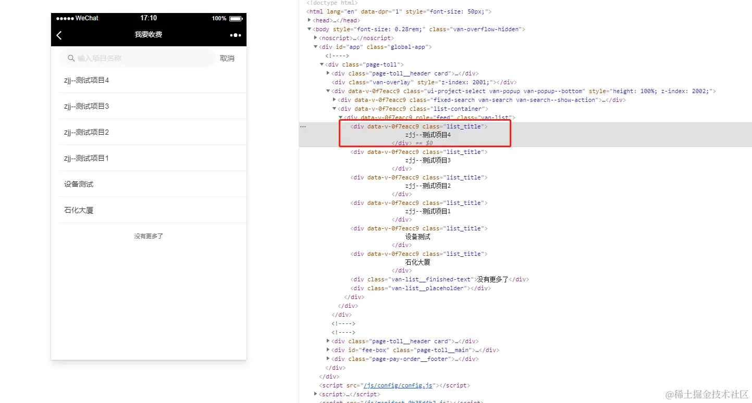Expand the page-pay-order__footer div
This screenshot has height=403, width=752.
point(328,359)
